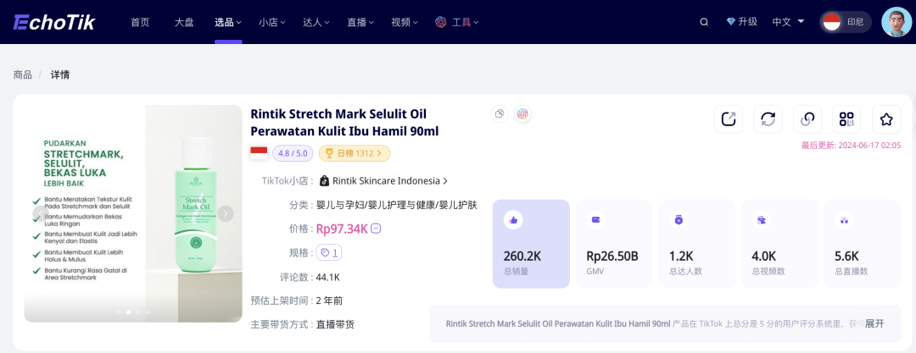Click the copy product title icon
The width and height of the screenshot is (916, 353).
pyautogui.click(x=500, y=114)
